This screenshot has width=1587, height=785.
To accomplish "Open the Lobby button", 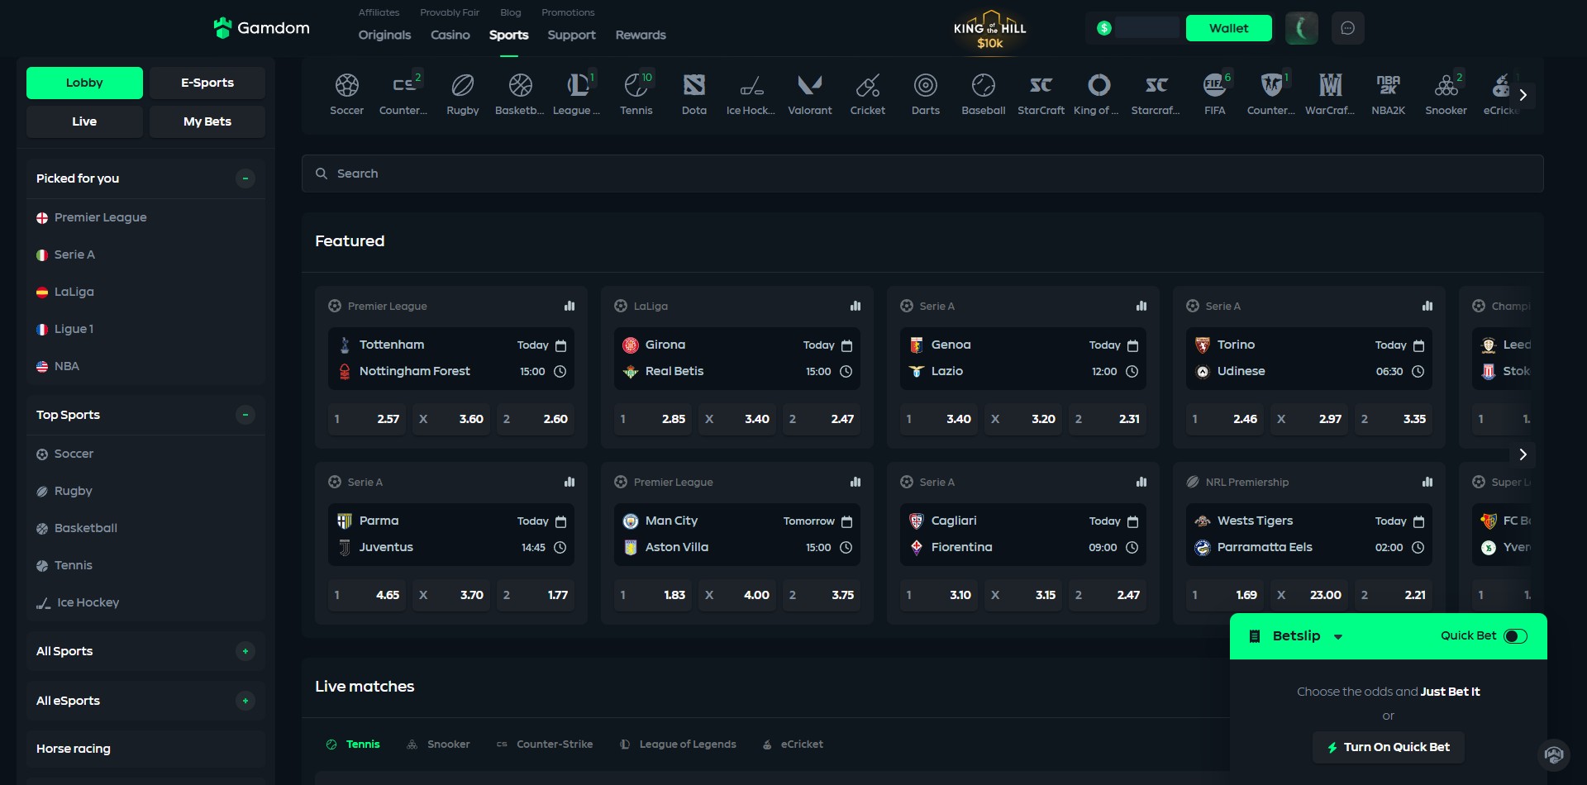I will [x=84, y=83].
